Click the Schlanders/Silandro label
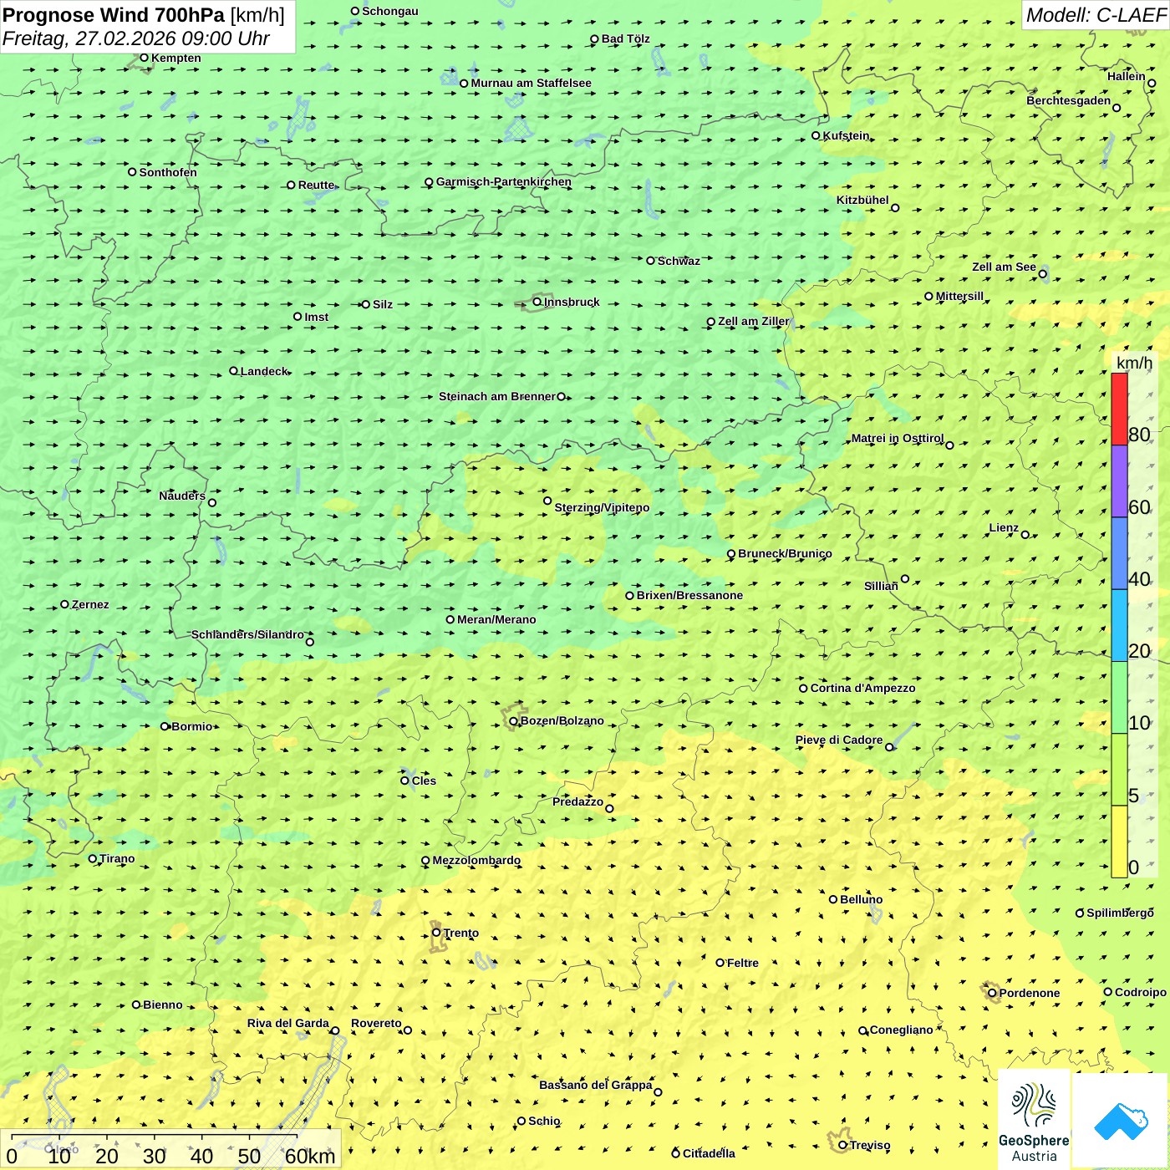1170x1170 pixels. (x=247, y=634)
